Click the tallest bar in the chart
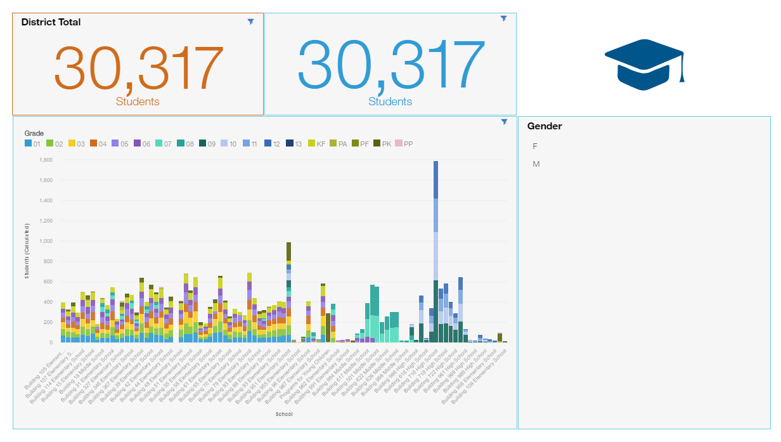The image size is (781, 442). pyautogui.click(x=436, y=254)
